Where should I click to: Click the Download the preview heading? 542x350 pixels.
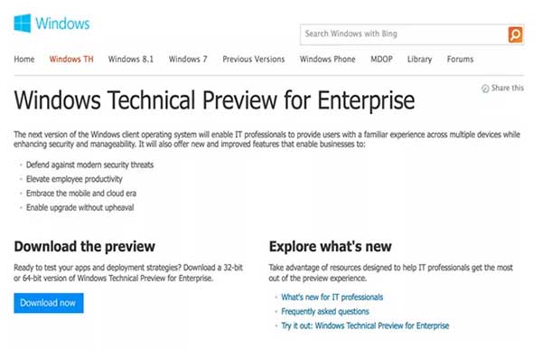coord(84,247)
